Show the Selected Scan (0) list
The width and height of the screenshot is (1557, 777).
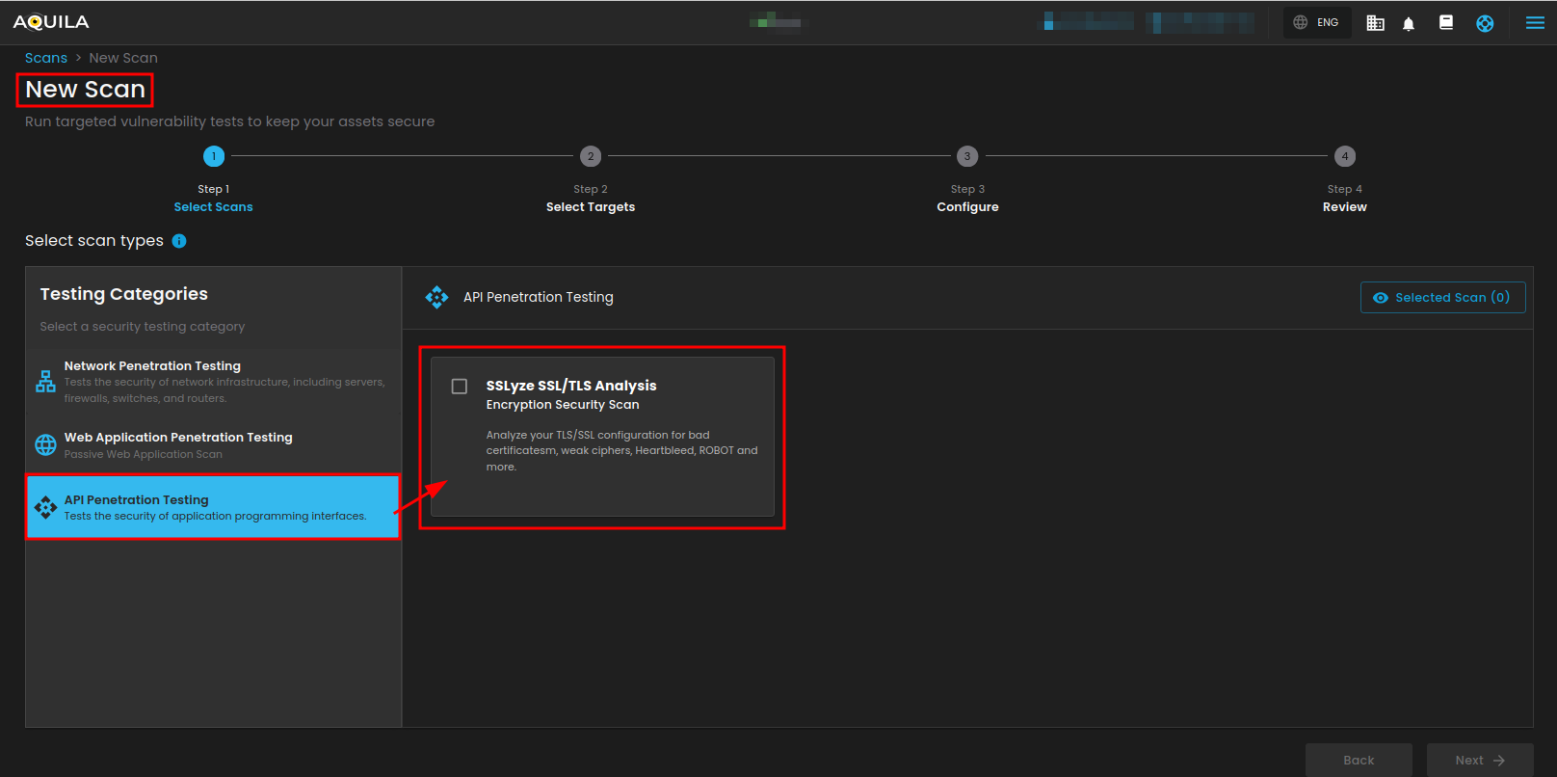(x=1442, y=298)
